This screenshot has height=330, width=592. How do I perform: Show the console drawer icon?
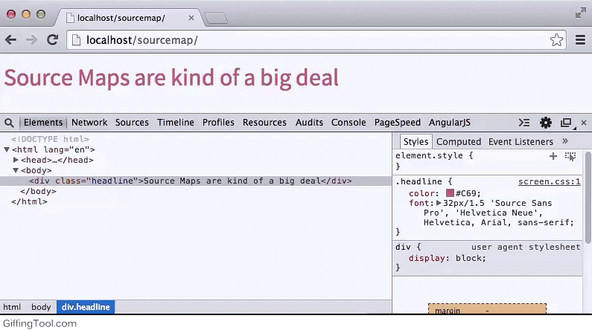click(524, 123)
